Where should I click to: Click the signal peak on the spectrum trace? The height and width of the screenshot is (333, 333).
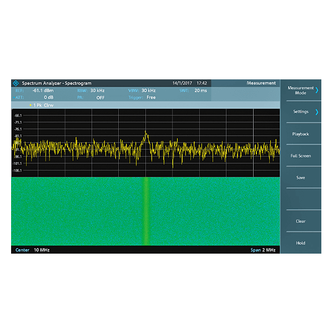point(146,132)
